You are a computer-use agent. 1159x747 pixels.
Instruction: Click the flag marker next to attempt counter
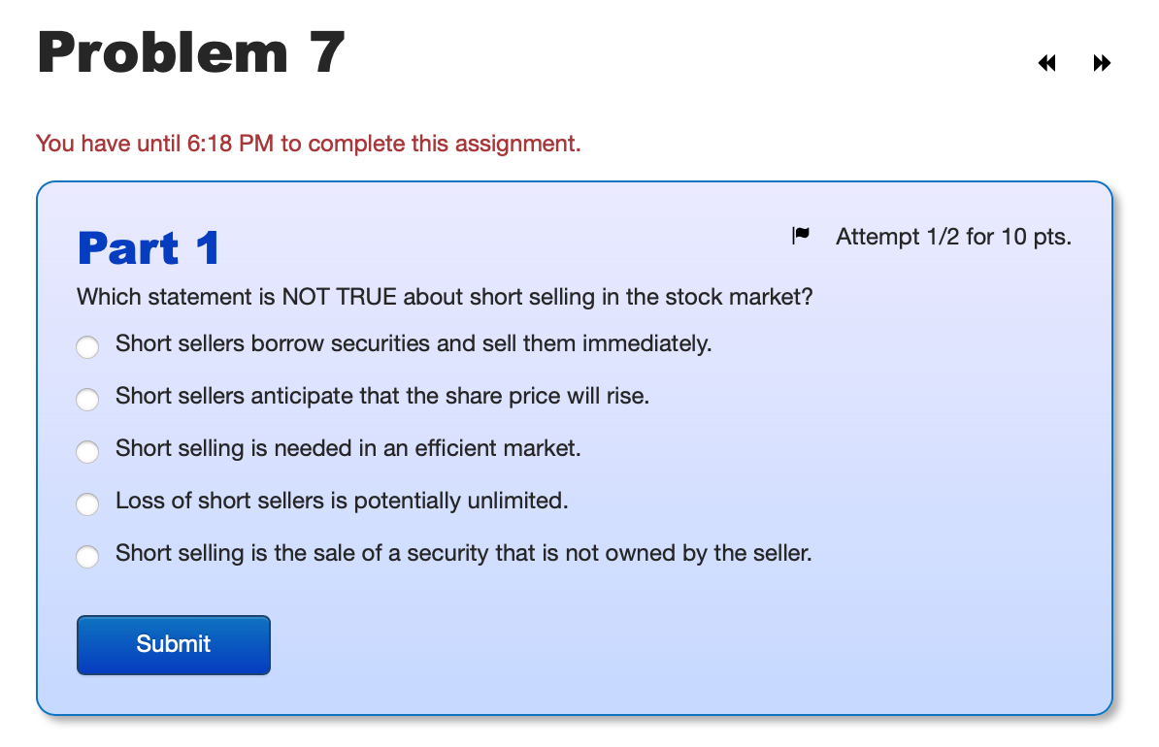pos(800,233)
